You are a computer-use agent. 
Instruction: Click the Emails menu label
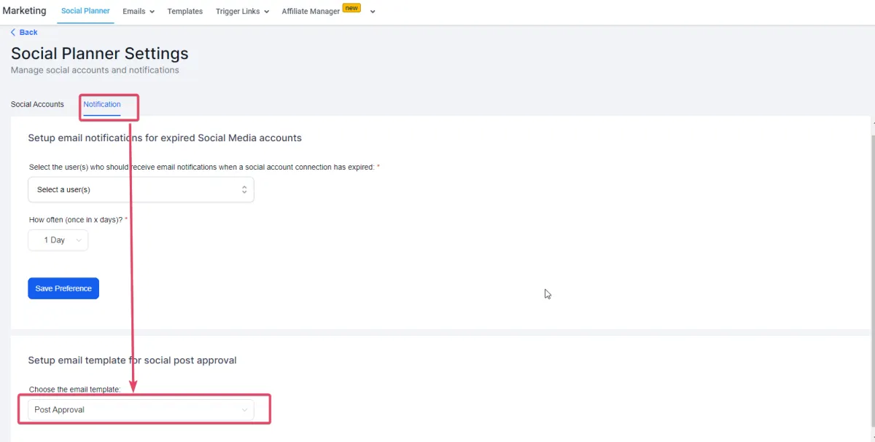point(133,12)
